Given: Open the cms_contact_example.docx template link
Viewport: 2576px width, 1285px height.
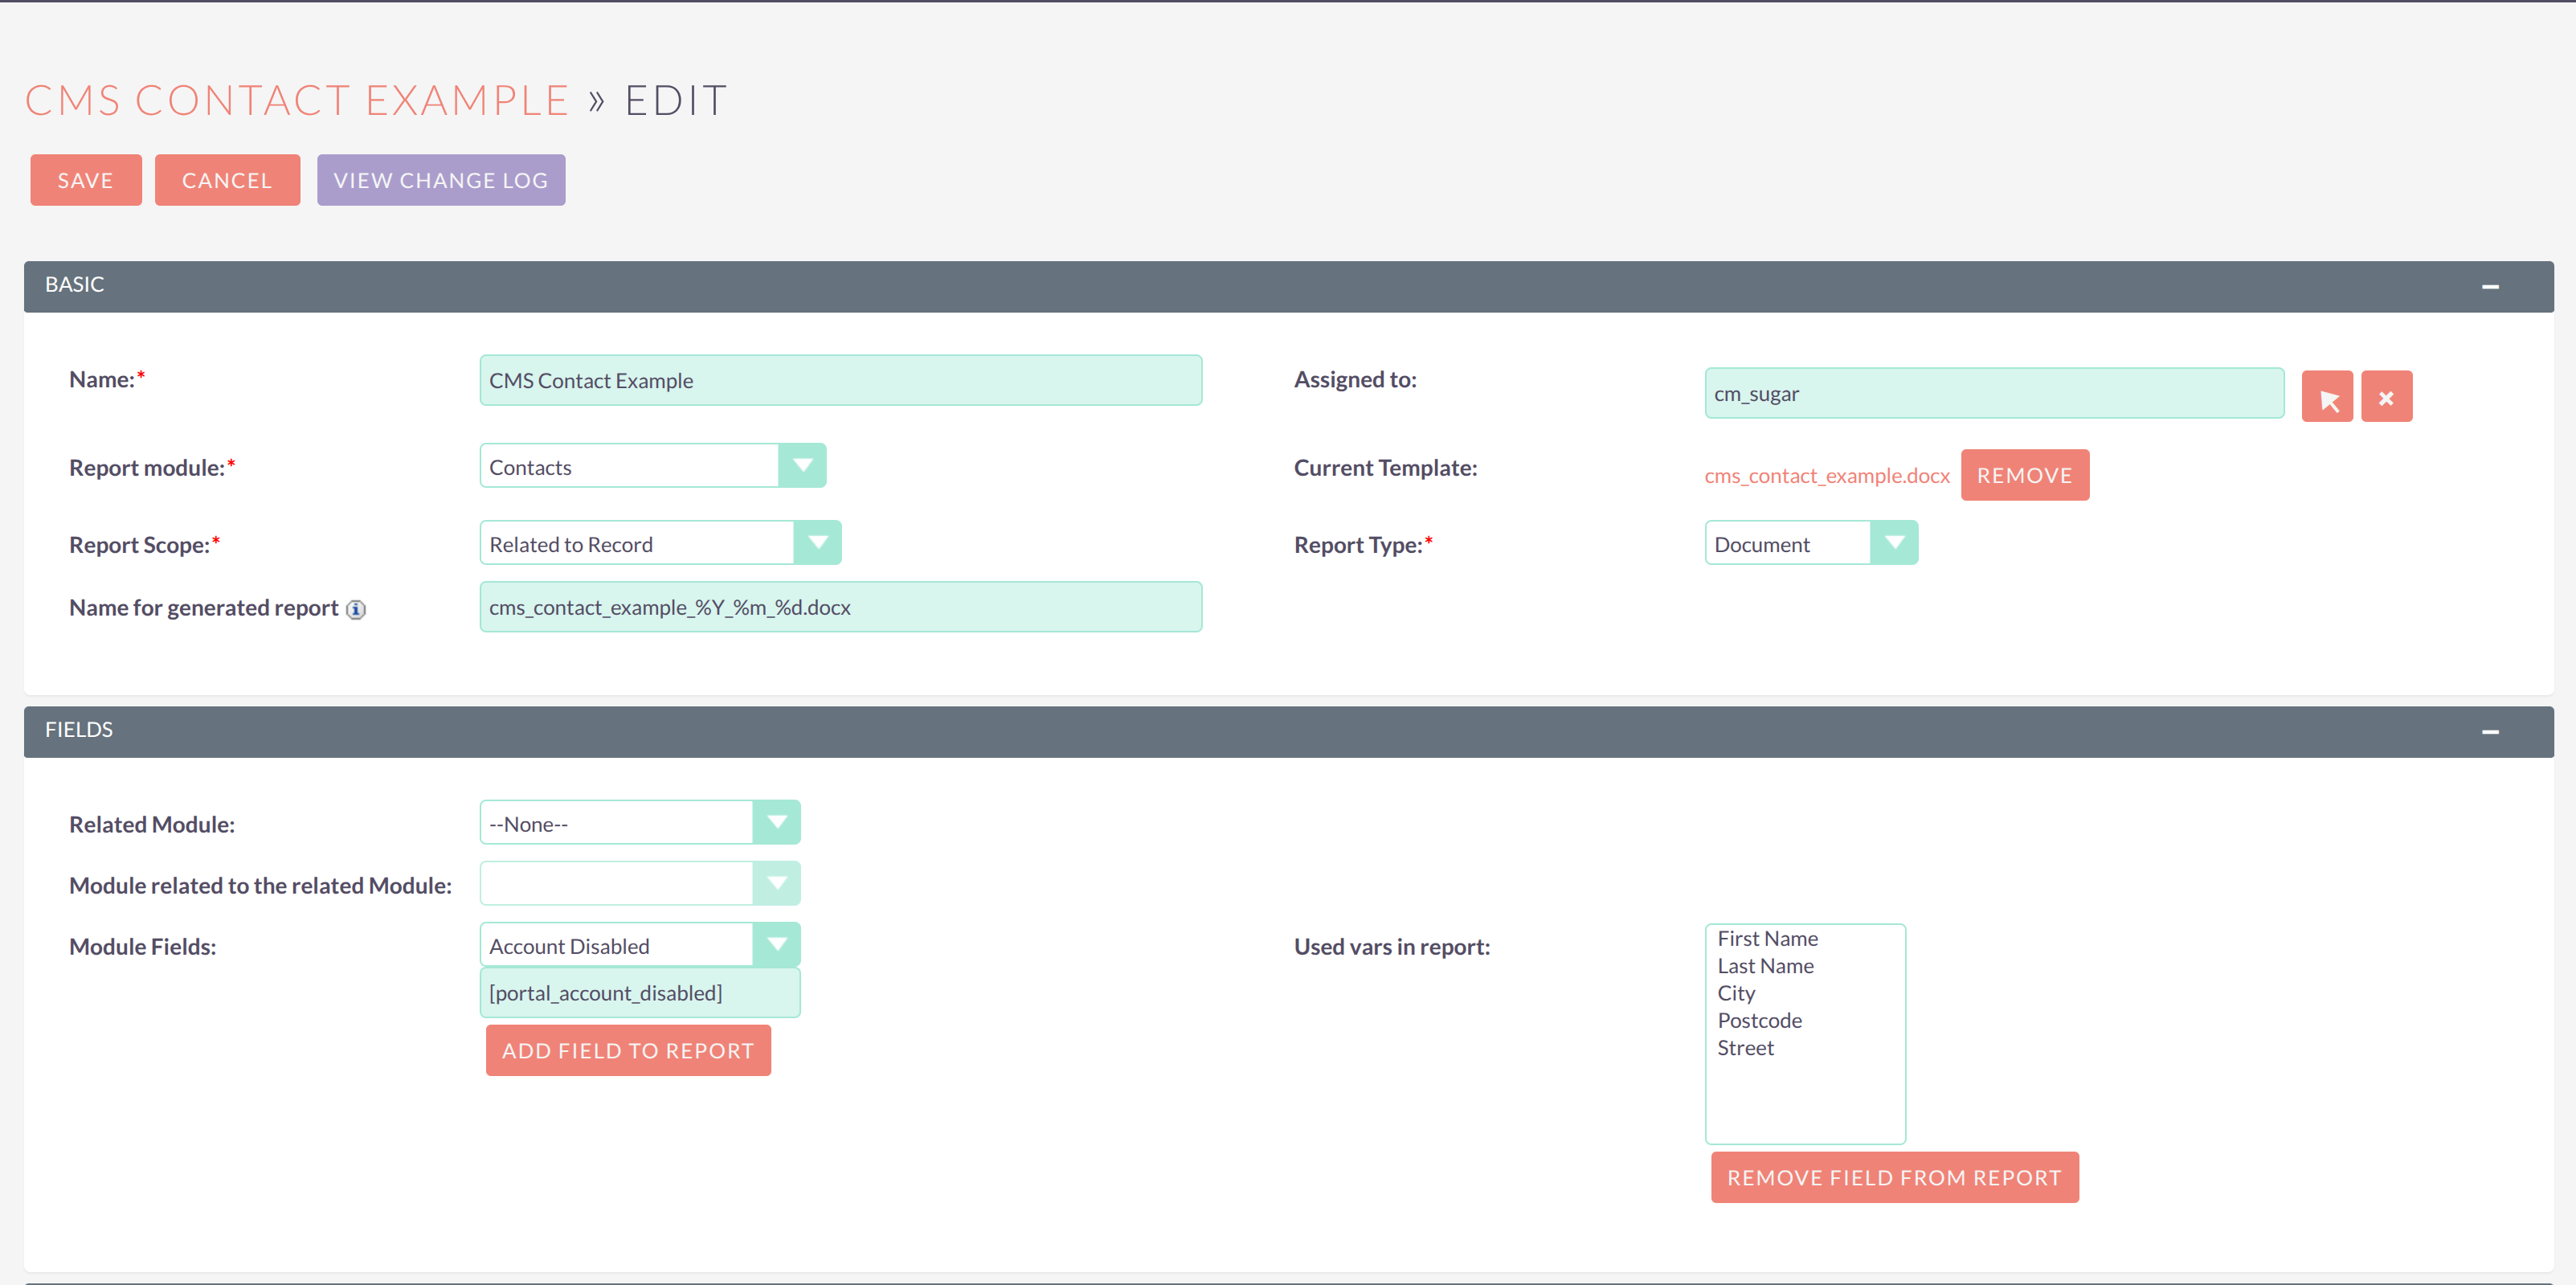Looking at the screenshot, I should click(1826, 476).
